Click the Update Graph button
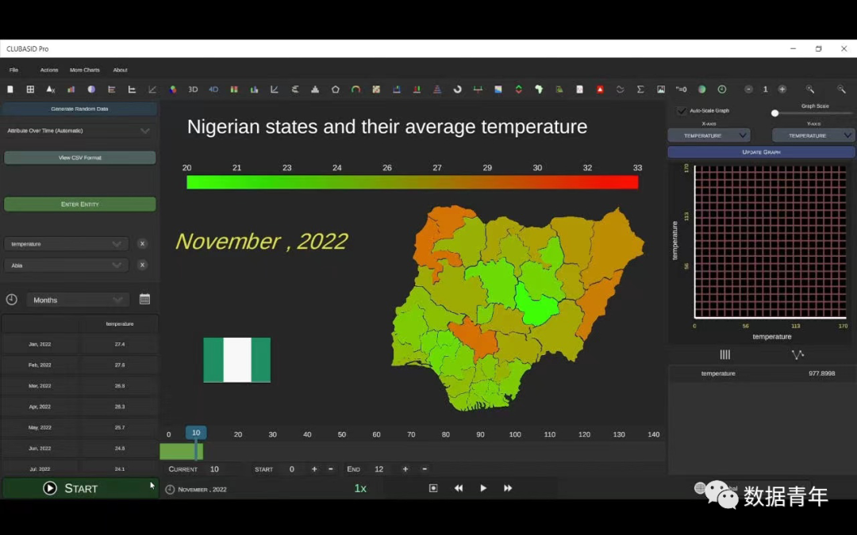857x535 pixels. (761, 151)
